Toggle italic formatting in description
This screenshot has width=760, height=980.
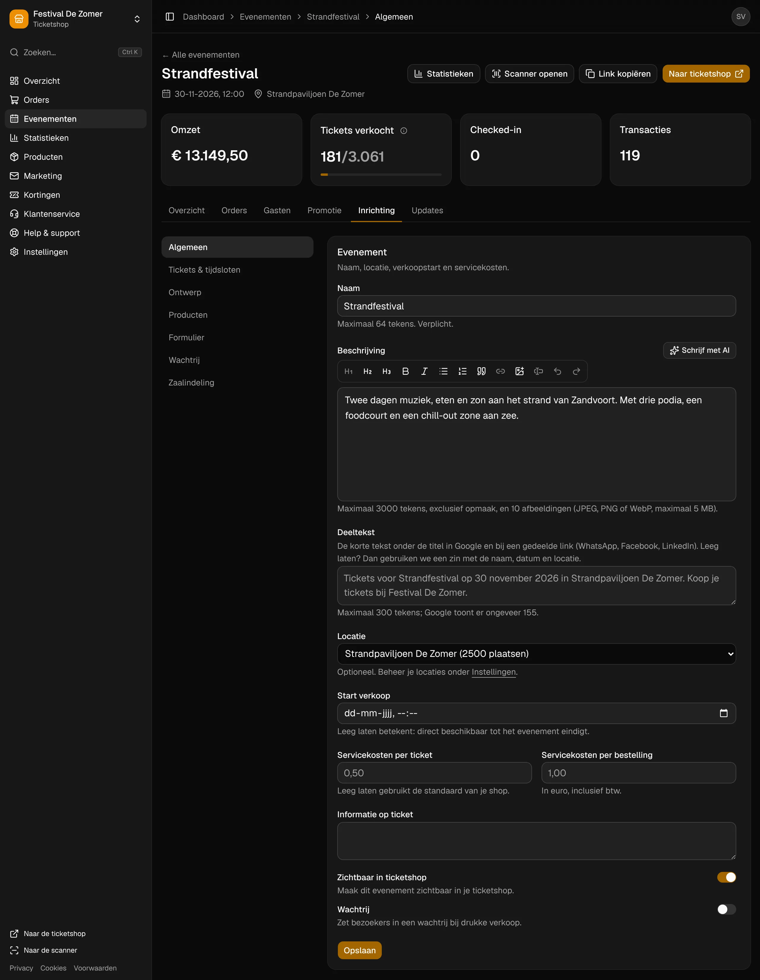tap(425, 371)
